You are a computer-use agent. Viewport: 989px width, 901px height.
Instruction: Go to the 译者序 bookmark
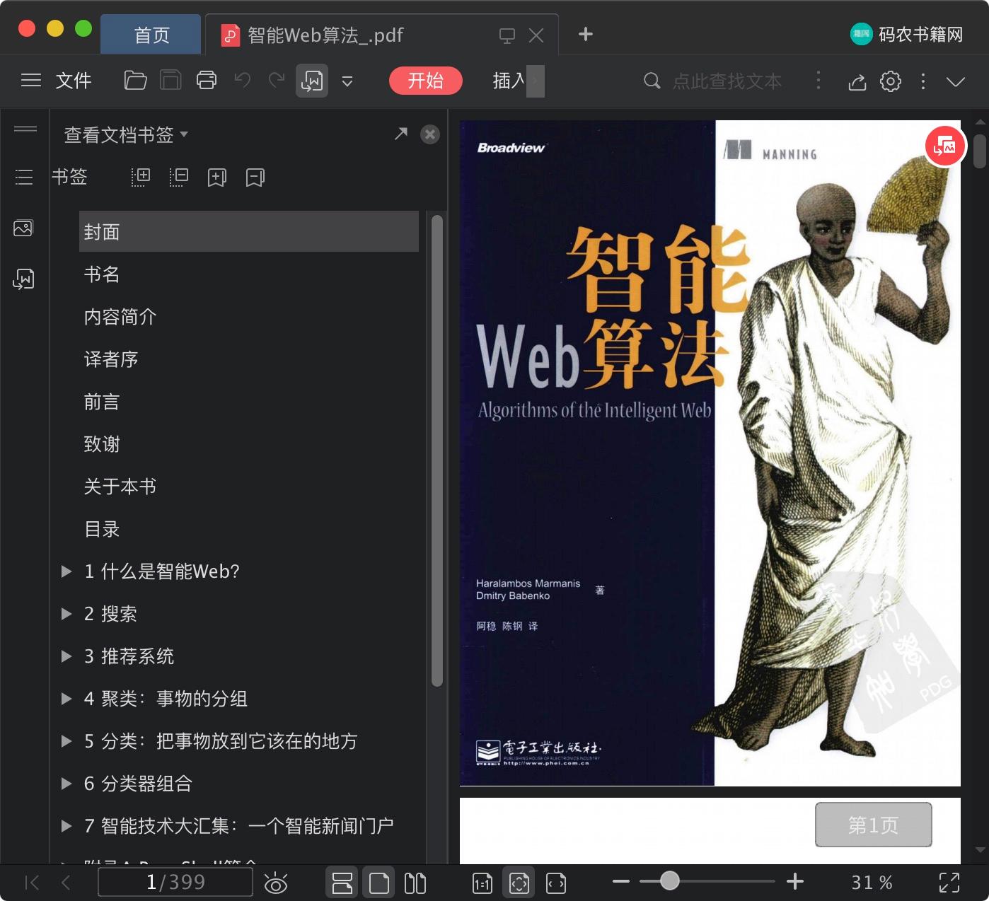coord(111,359)
